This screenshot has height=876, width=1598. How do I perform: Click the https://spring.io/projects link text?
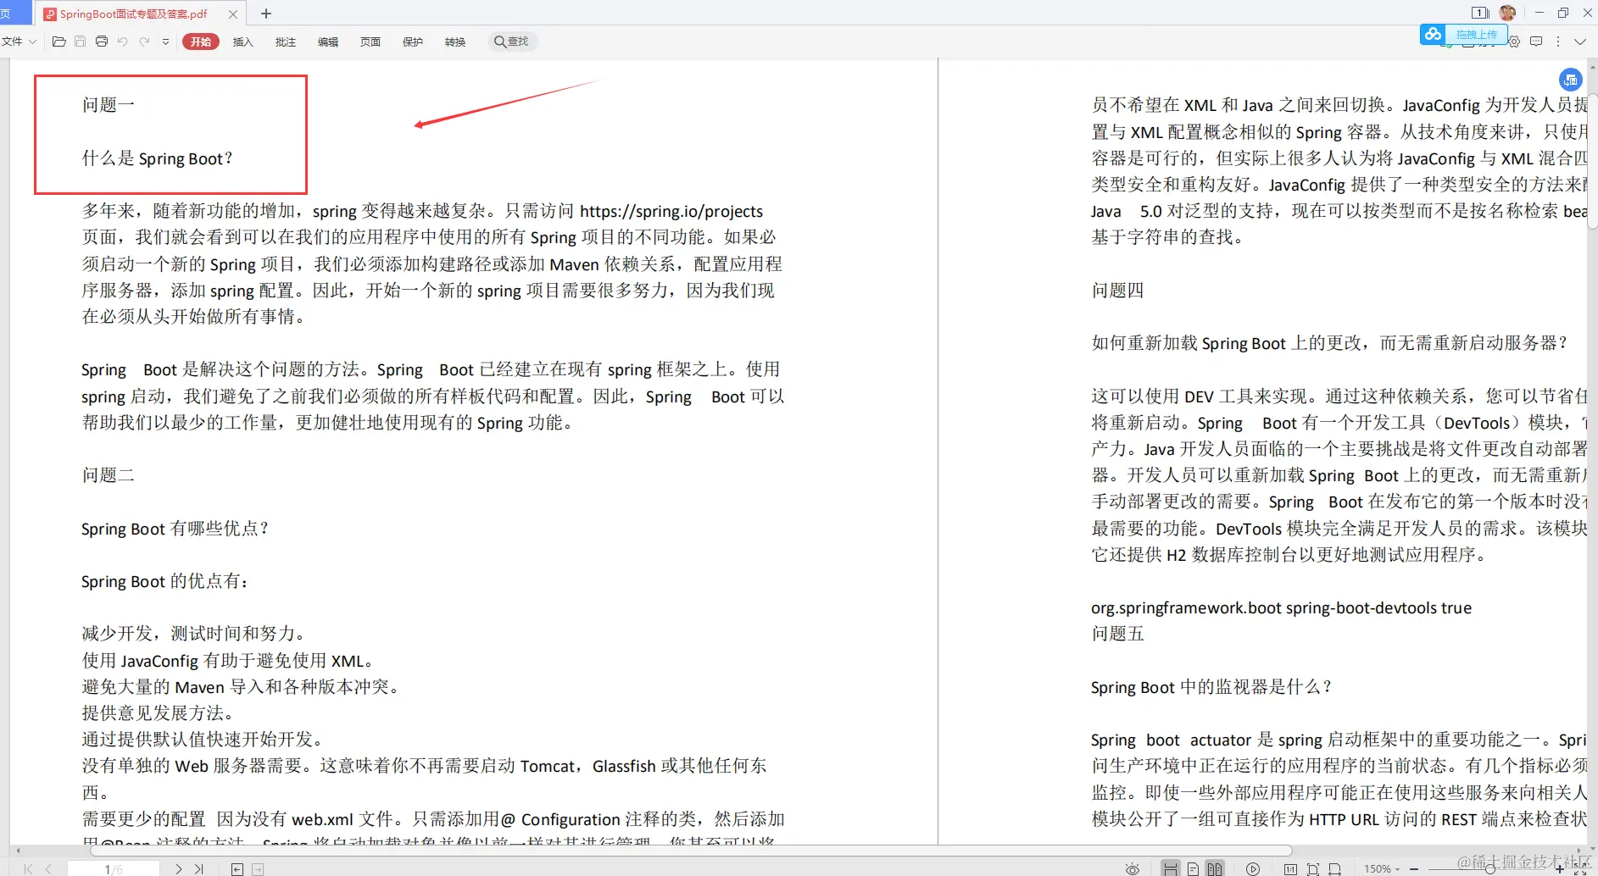click(x=671, y=211)
